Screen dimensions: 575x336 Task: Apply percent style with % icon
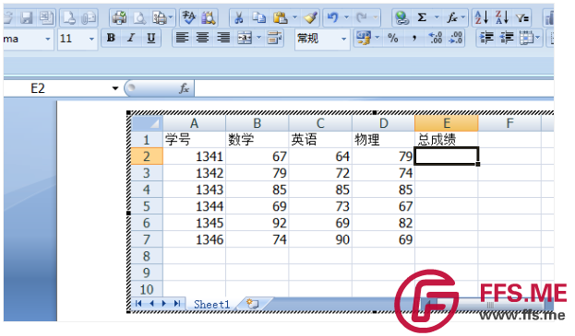click(393, 38)
